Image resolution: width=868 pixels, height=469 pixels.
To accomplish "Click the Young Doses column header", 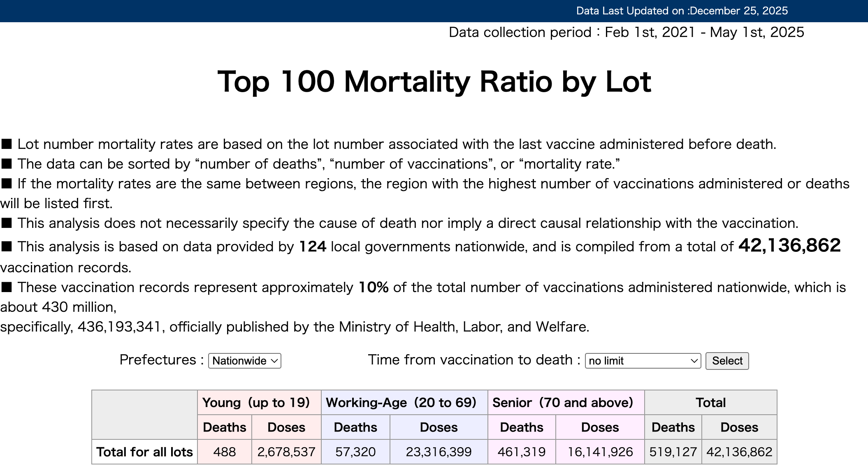I will pyautogui.click(x=286, y=427).
